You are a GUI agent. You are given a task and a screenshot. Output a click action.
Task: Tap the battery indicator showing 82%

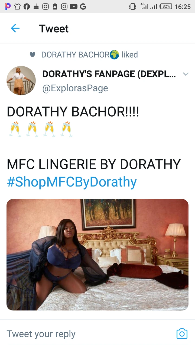[x=166, y=7]
